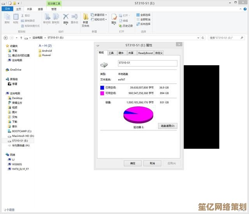Open the Android folder
This screenshot has width=249, height=214.
pos(46,51)
